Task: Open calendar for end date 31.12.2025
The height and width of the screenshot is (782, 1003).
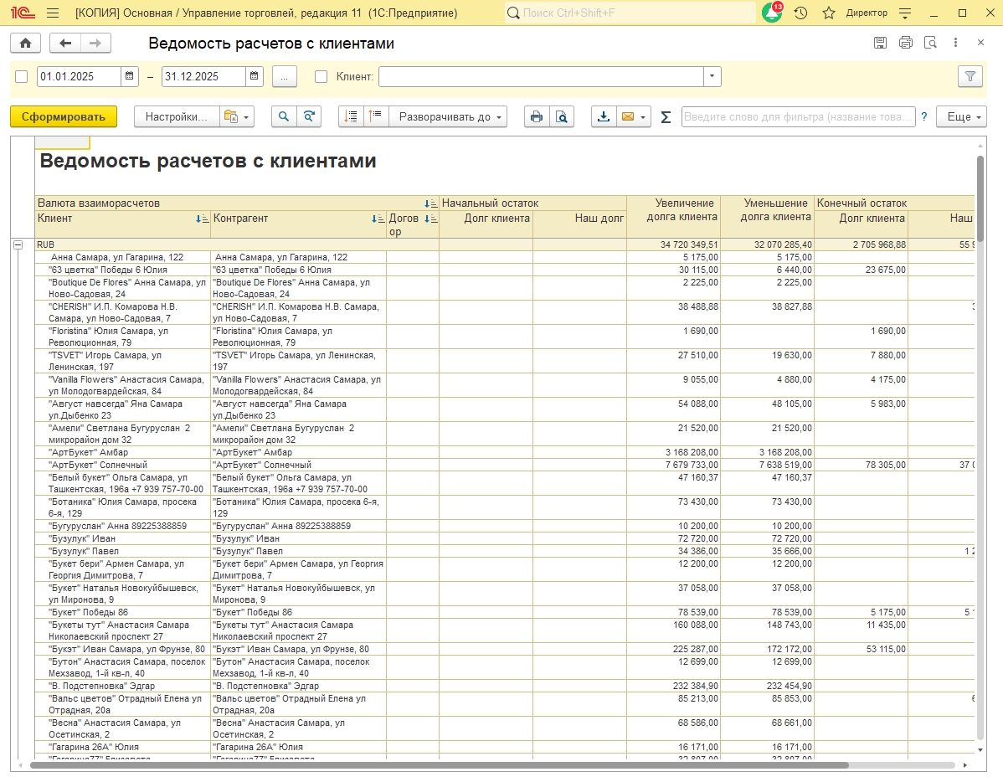Action: (x=254, y=76)
